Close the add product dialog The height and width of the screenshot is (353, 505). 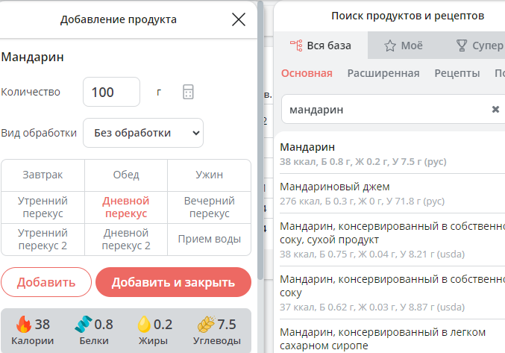239,19
